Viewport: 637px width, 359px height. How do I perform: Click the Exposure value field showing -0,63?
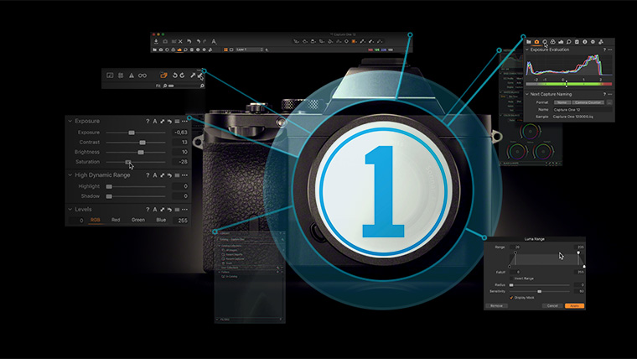(179, 133)
